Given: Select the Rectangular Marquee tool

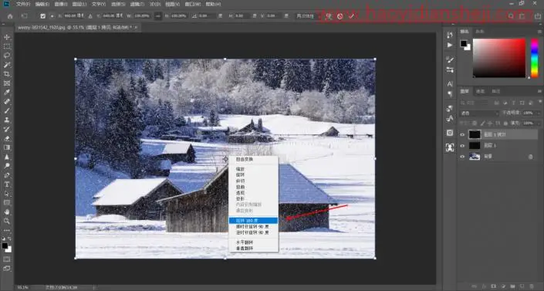Looking at the screenshot, I should (x=7, y=46).
